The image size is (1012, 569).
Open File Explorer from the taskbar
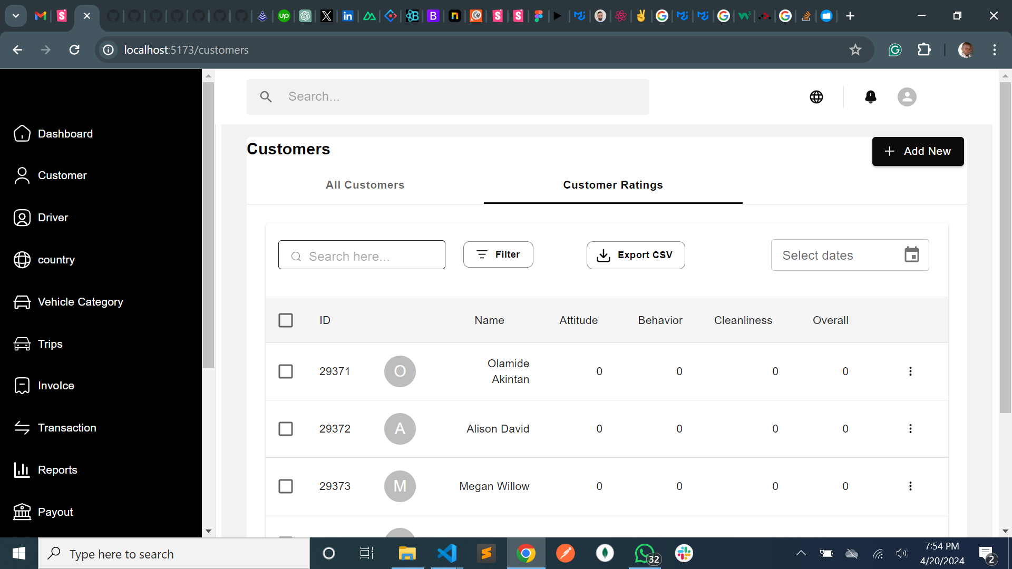coord(407,553)
